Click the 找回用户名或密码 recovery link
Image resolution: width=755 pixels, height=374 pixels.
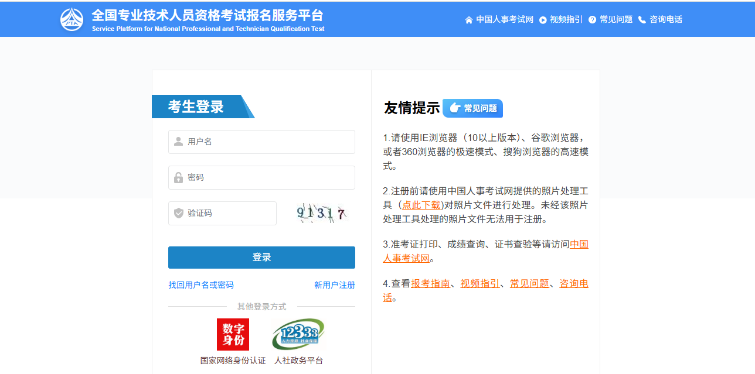tap(201, 285)
